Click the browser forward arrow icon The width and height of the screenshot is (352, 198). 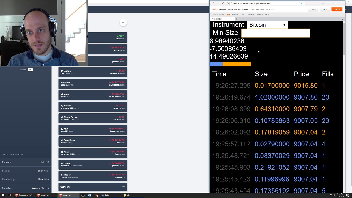(x=218, y=3)
